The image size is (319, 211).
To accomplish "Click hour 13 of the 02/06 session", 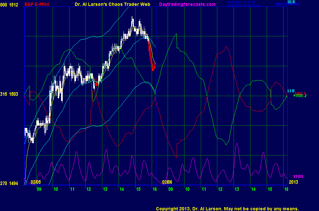I will (237, 189).
